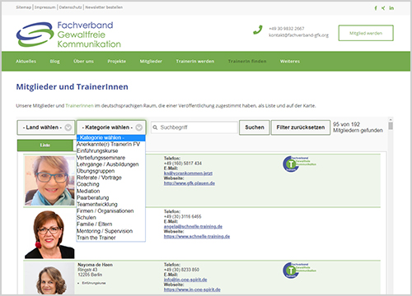Click the Fachverband Gewaltfreie Kommunikation logo
The height and width of the screenshot is (296, 412).
point(68,35)
